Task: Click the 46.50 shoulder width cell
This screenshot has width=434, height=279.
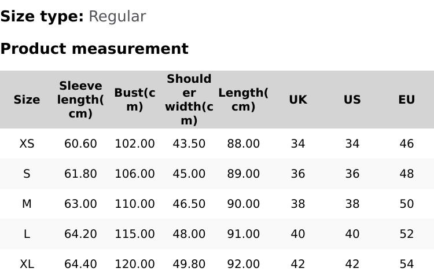Action: click(189, 204)
